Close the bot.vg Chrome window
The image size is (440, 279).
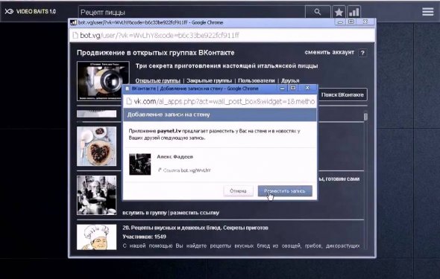(x=365, y=22)
